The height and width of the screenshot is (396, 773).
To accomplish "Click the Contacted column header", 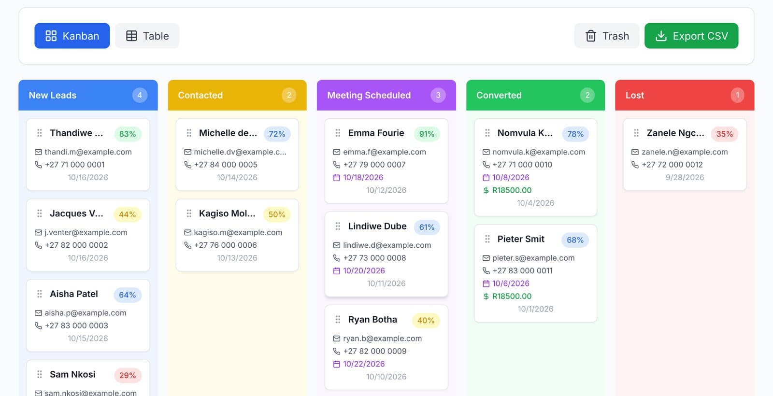I will pos(237,95).
